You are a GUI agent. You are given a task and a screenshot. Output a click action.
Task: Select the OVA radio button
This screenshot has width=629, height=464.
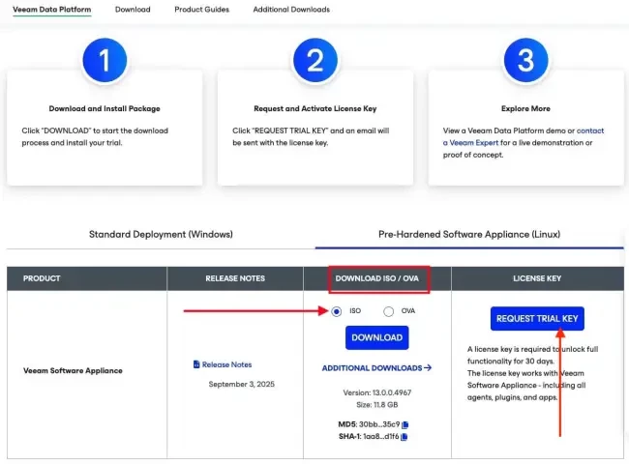(x=388, y=311)
